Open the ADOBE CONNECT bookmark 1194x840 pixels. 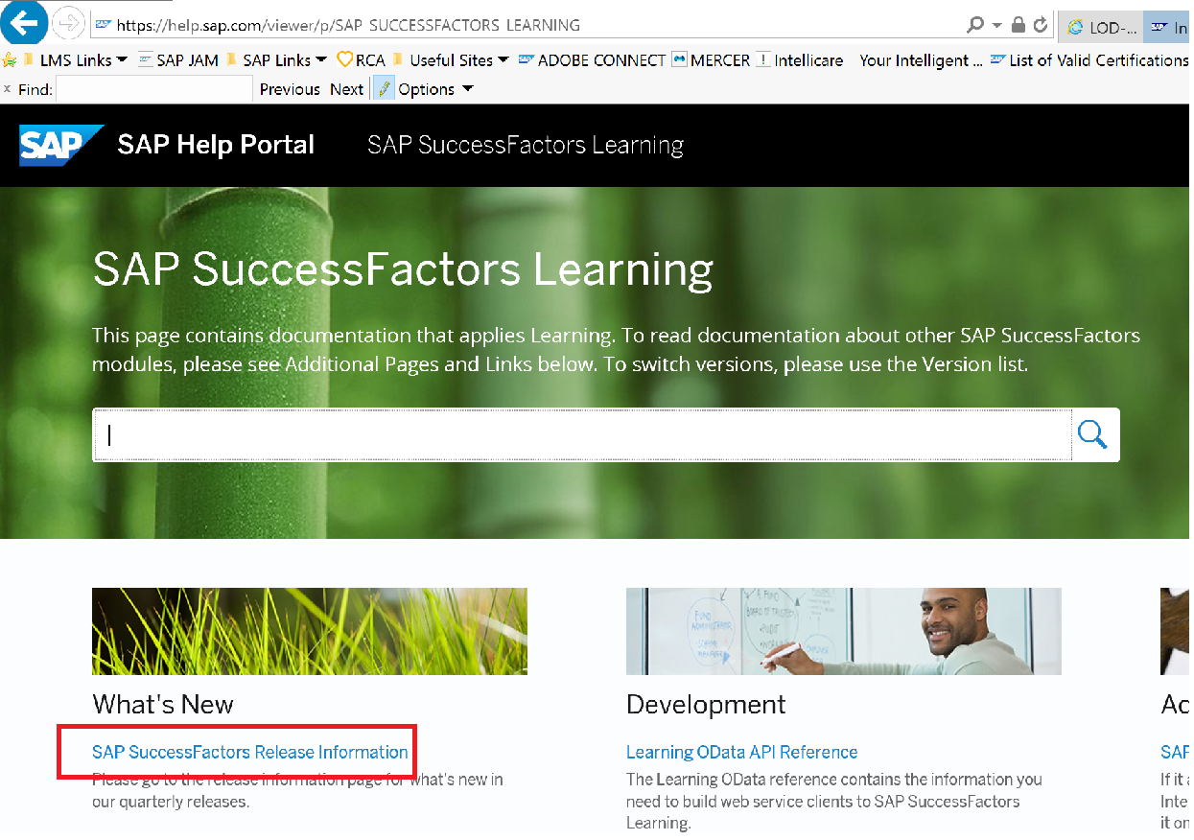click(x=592, y=60)
